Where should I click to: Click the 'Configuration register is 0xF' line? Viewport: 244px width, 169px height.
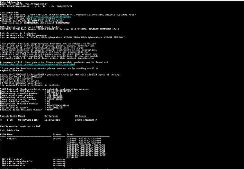(20, 126)
